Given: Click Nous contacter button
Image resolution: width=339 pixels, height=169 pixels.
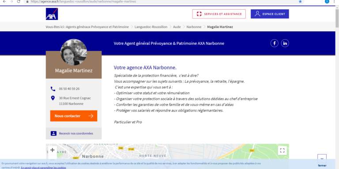Looking at the screenshot, I should (x=74, y=116).
